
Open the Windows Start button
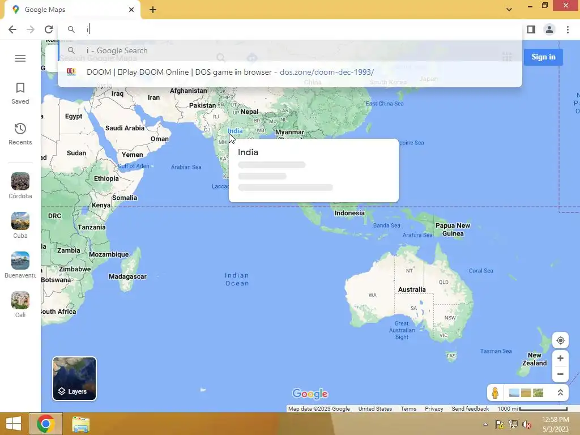tap(14, 424)
